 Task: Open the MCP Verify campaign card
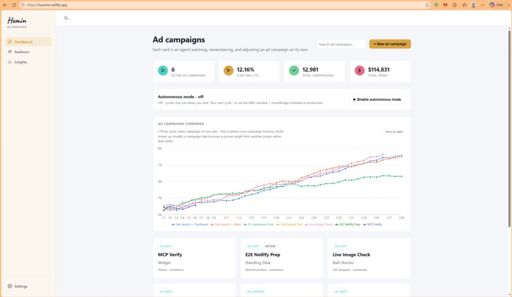pos(194,258)
